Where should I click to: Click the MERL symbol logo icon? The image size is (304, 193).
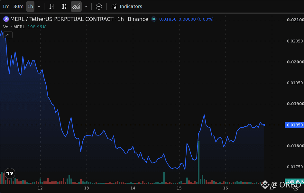(6, 19)
